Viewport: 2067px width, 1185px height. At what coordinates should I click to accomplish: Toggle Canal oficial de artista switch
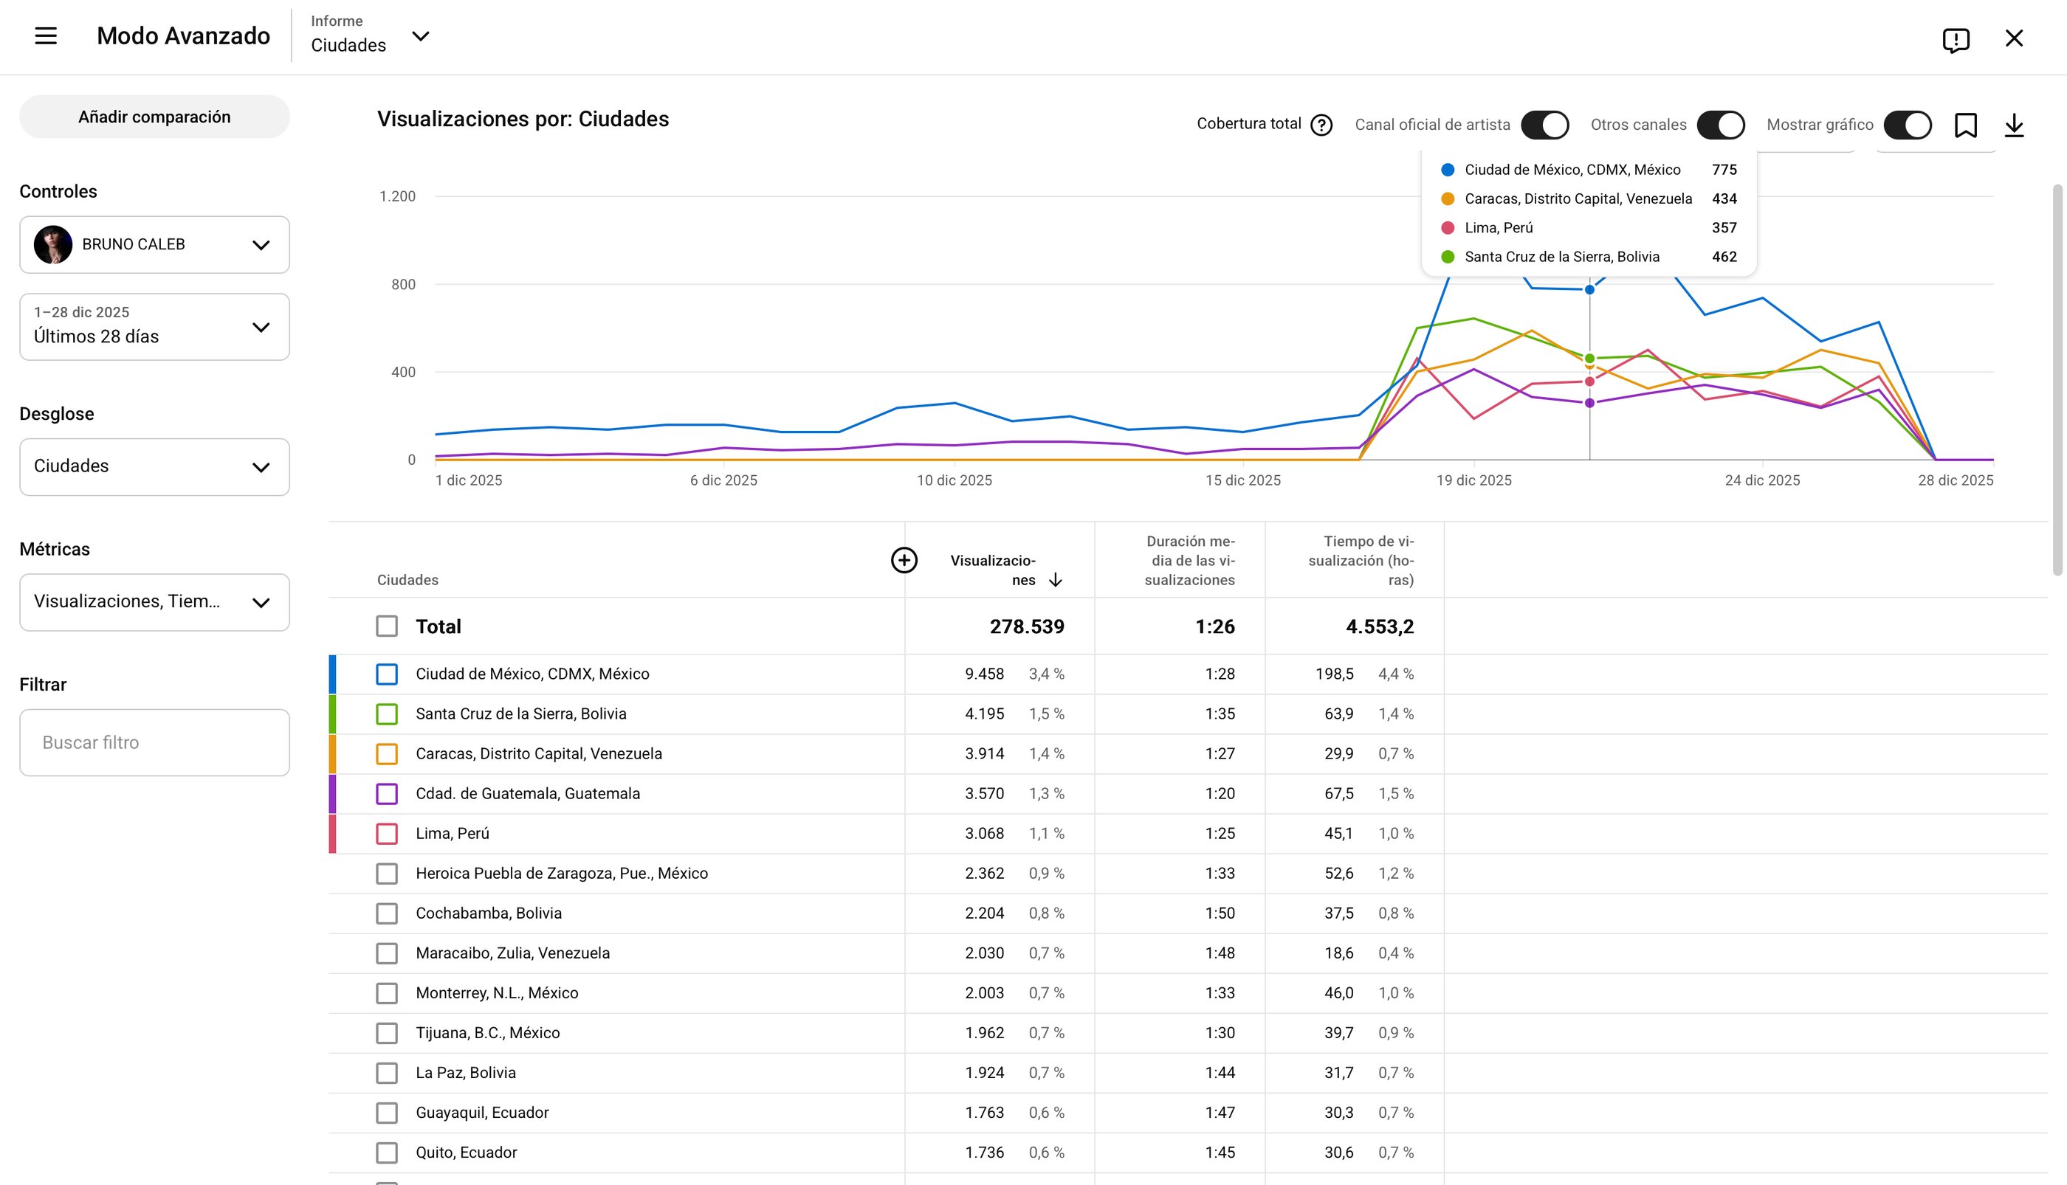point(1544,125)
